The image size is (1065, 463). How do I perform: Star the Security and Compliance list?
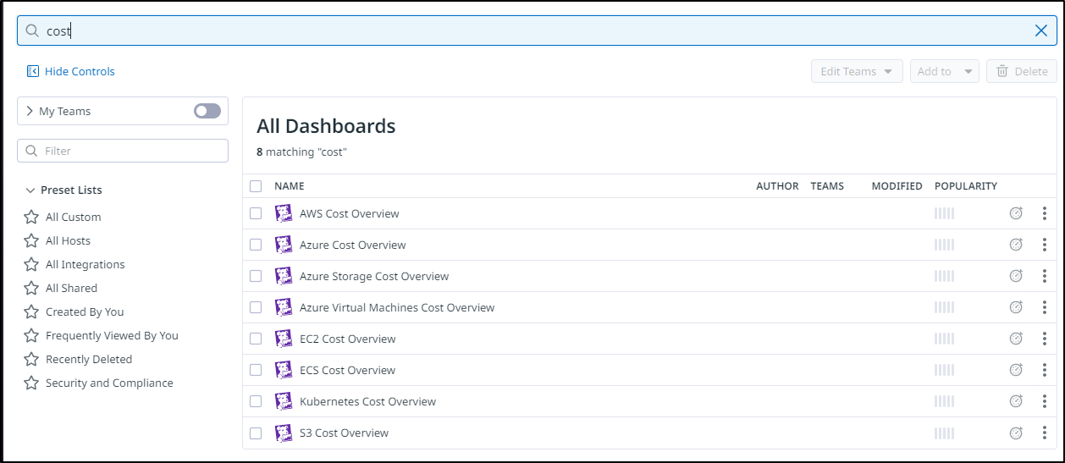click(x=31, y=383)
